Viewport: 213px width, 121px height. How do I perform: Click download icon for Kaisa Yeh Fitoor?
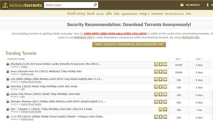pyautogui.click(x=161, y=94)
